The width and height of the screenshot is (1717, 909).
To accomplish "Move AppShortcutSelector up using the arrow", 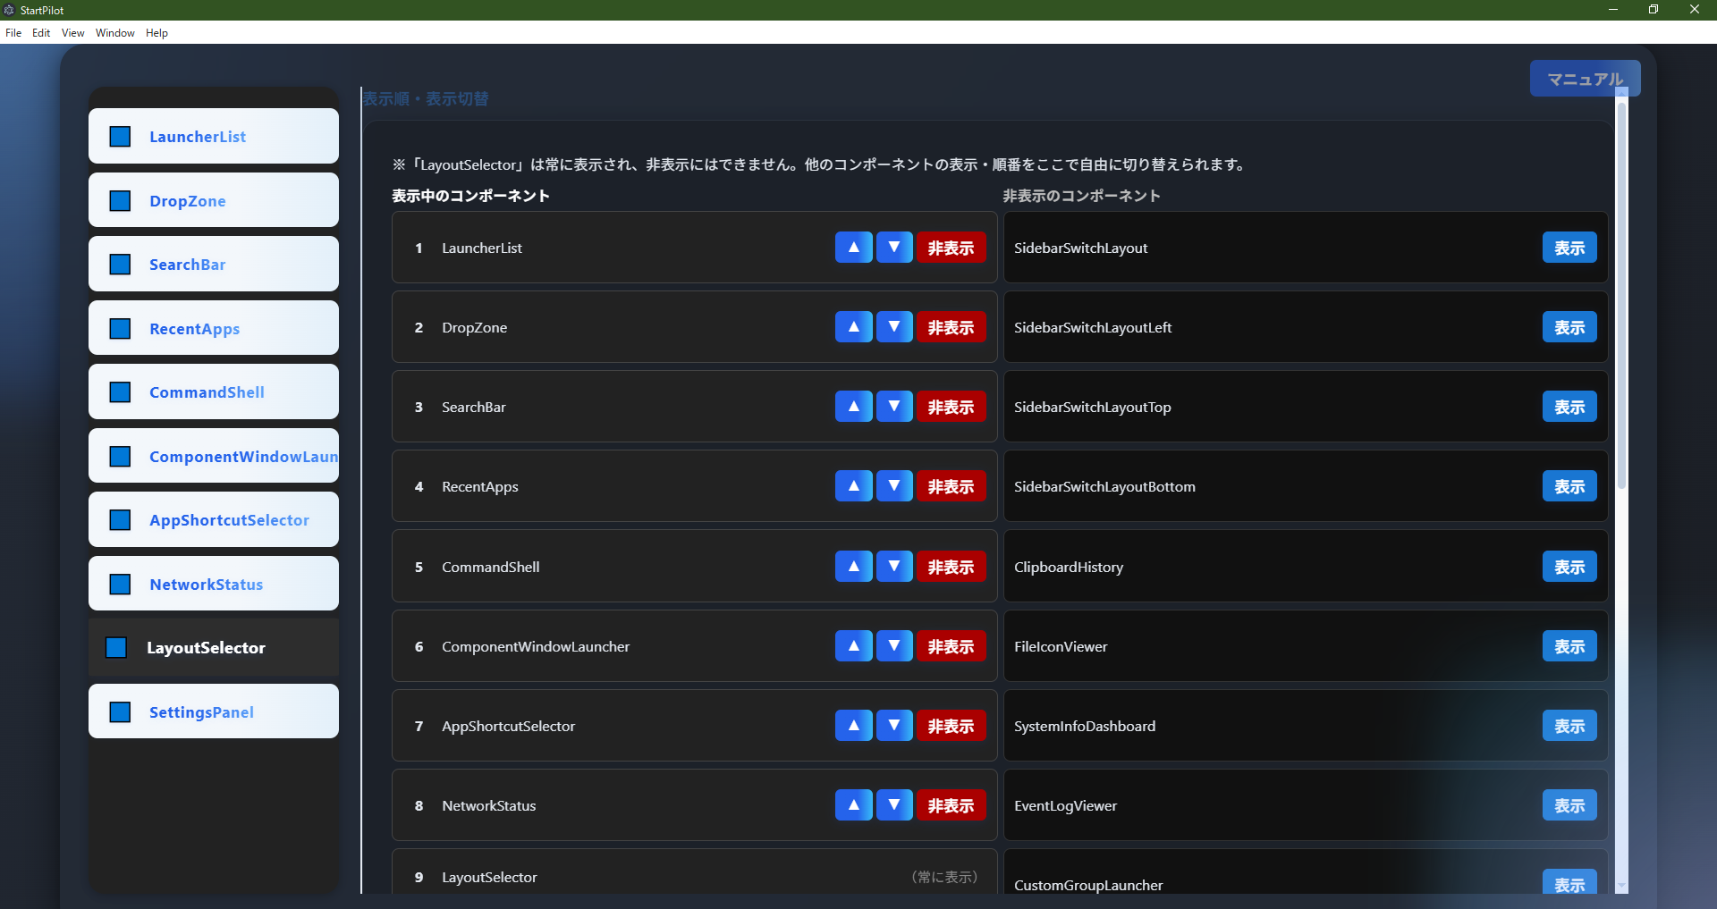I will click(x=853, y=726).
